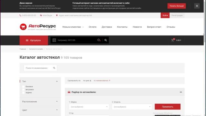Click the 'Войти' login button
The width and height of the screenshot is (206, 116).
point(165,15)
